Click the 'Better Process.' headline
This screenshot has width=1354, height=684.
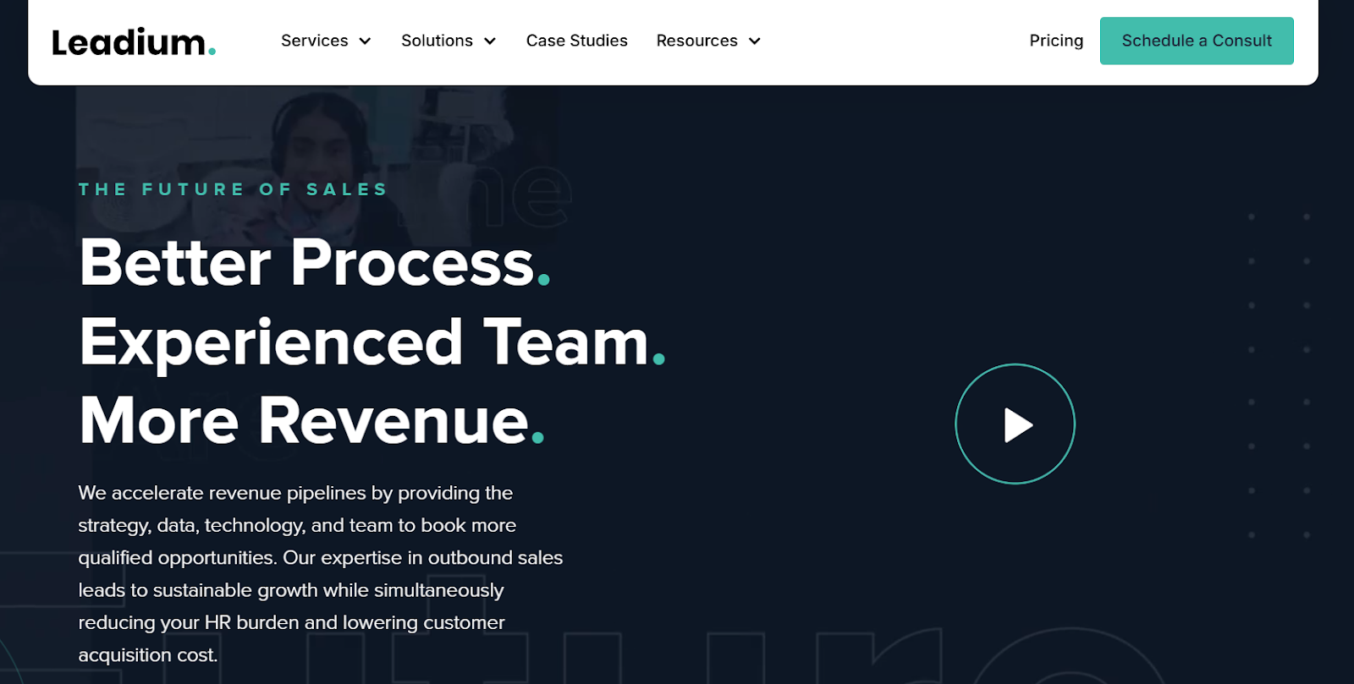point(315,262)
